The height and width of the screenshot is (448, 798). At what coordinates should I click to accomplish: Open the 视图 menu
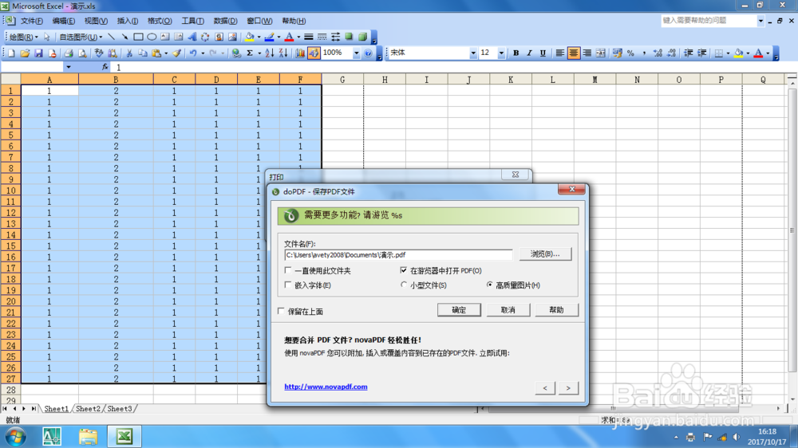(96, 21)
